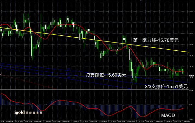
Task: Click the 21 Oct 22:00 time label
Action: pos(140,121)
